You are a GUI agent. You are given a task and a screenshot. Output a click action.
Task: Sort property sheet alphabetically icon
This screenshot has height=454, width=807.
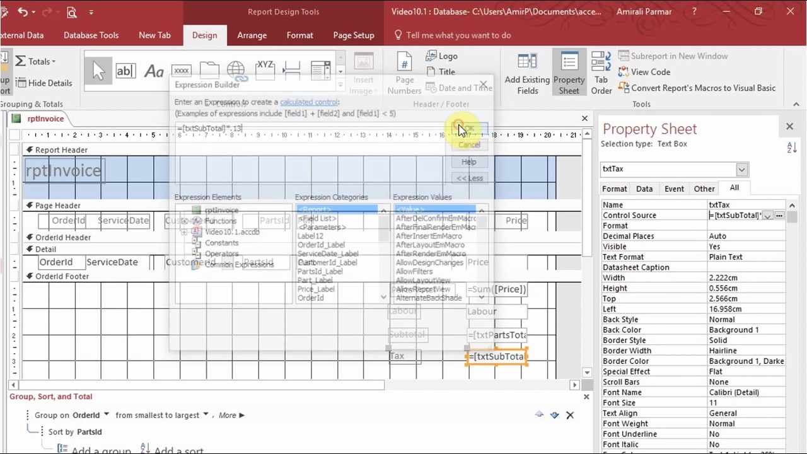(x=792, y=148)
